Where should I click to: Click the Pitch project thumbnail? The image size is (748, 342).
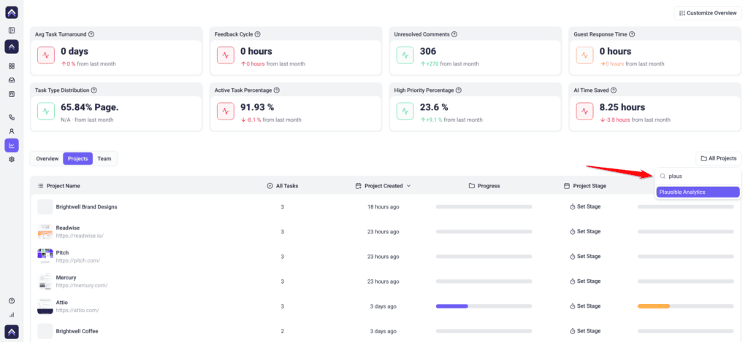[x=45, y=256]
